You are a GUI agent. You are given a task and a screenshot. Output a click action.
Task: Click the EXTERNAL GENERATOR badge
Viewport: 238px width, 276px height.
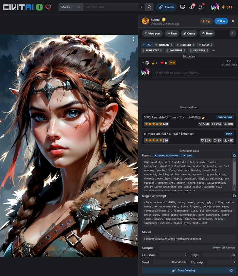[x=167, y=155]
